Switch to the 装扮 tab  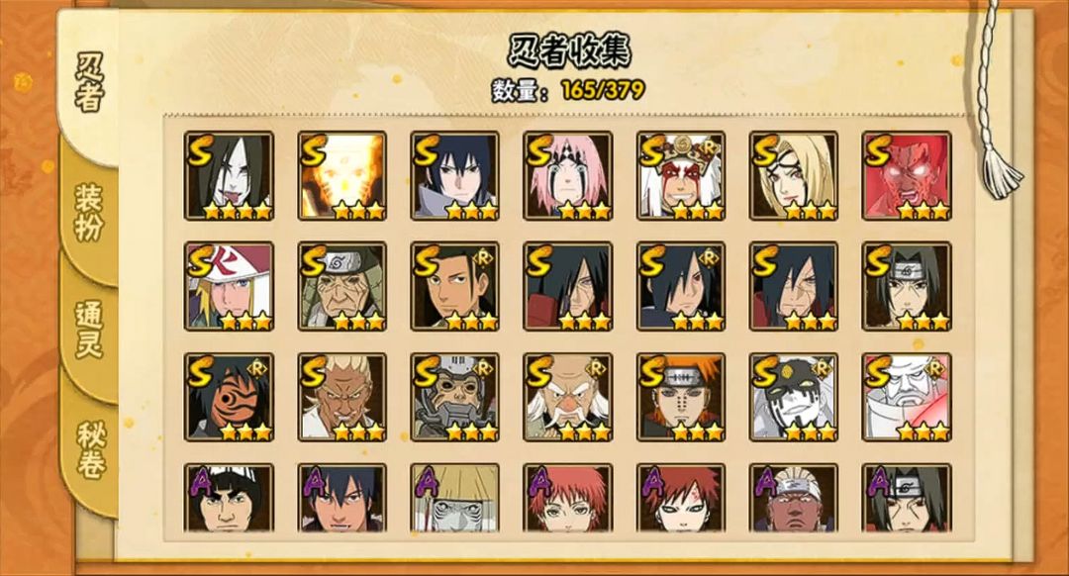pyautogui.click(x=89, y=212)
